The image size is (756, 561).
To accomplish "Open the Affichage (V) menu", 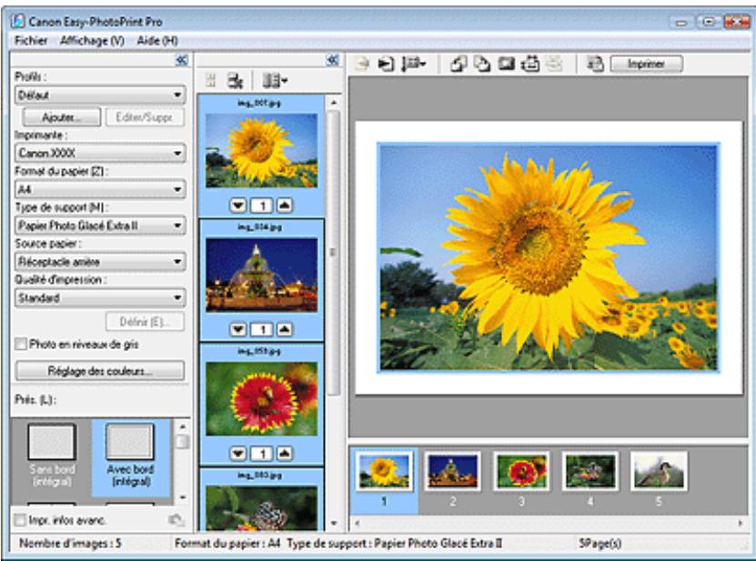I will (x=92, y=41).
